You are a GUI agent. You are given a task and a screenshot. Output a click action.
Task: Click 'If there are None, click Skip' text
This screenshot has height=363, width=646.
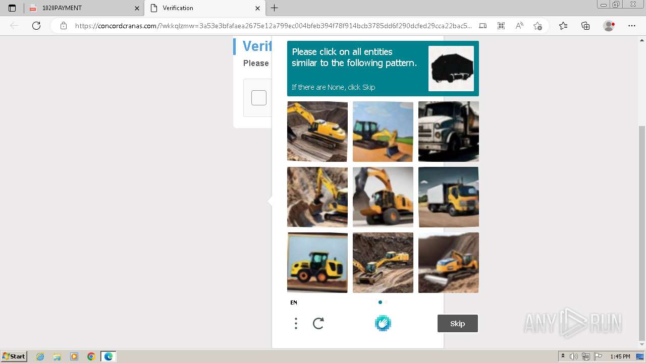[x=334, y=87]
